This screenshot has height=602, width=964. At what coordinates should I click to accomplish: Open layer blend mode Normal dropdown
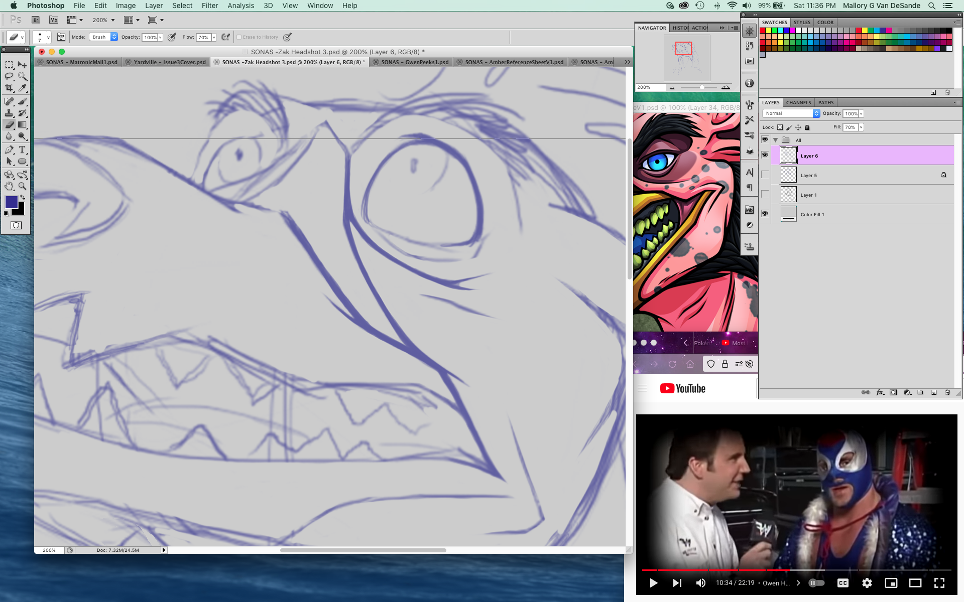point(791,113)
